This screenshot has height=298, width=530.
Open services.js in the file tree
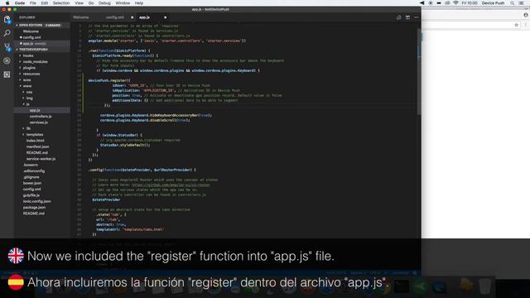(39, 123)
